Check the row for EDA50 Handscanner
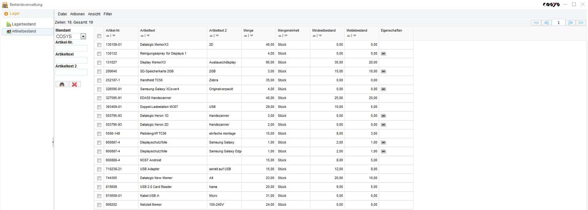 [99, 98]
